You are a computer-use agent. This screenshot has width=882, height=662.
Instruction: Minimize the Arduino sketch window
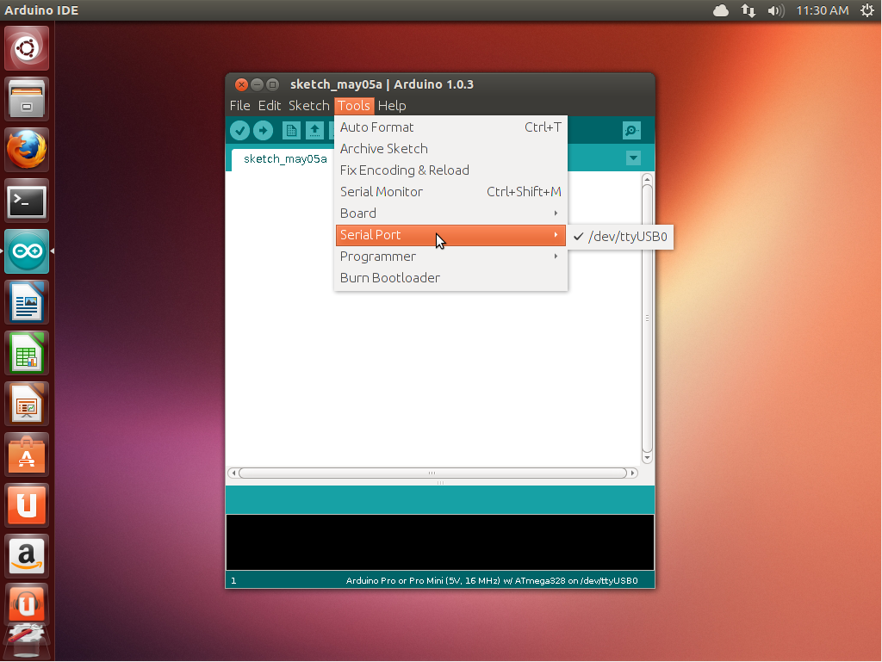click(257, 85)
